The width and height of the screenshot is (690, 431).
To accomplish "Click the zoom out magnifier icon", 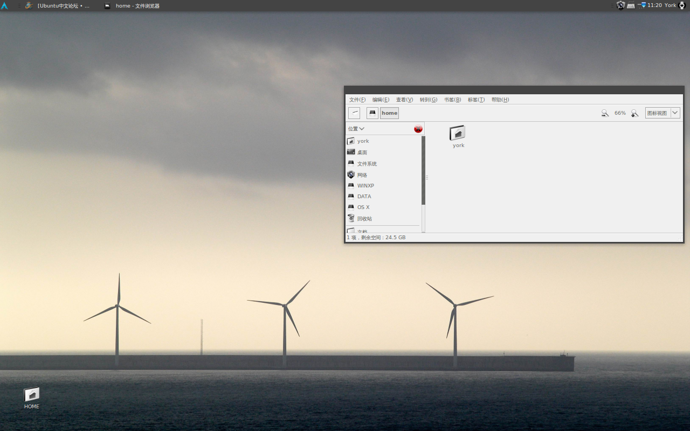I will 605,113.
